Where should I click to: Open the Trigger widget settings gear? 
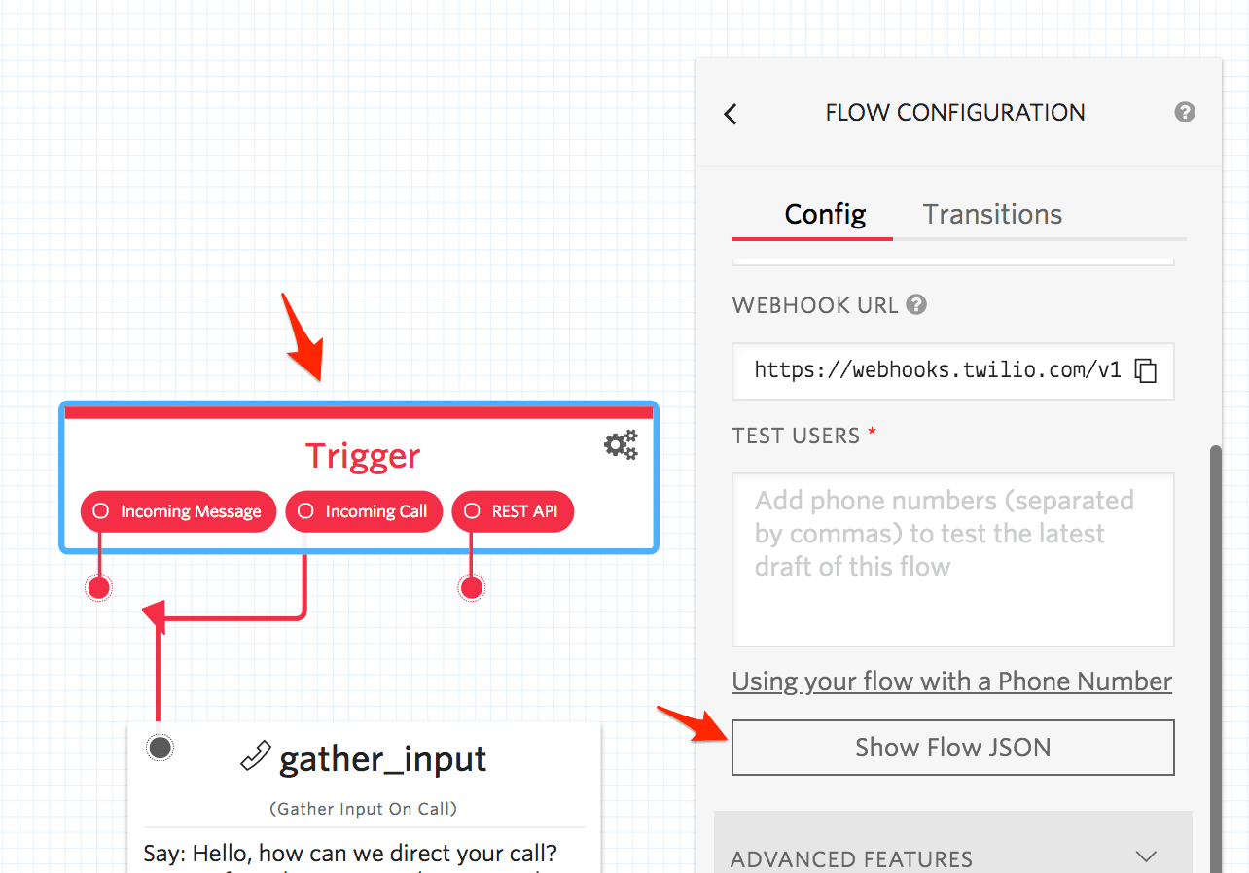[620, 444]
